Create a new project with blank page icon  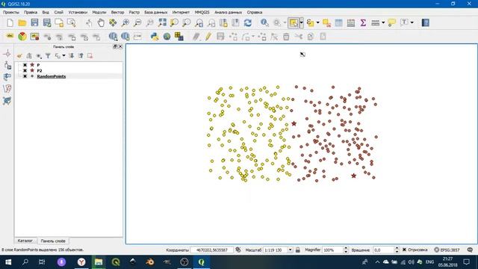(x=10, y=23)
